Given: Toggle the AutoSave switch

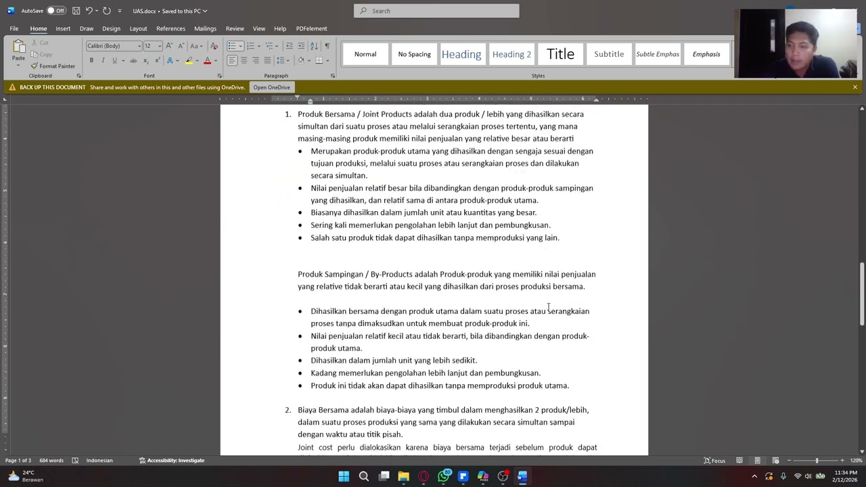Looking at the screenshot, I should point(57,11).
